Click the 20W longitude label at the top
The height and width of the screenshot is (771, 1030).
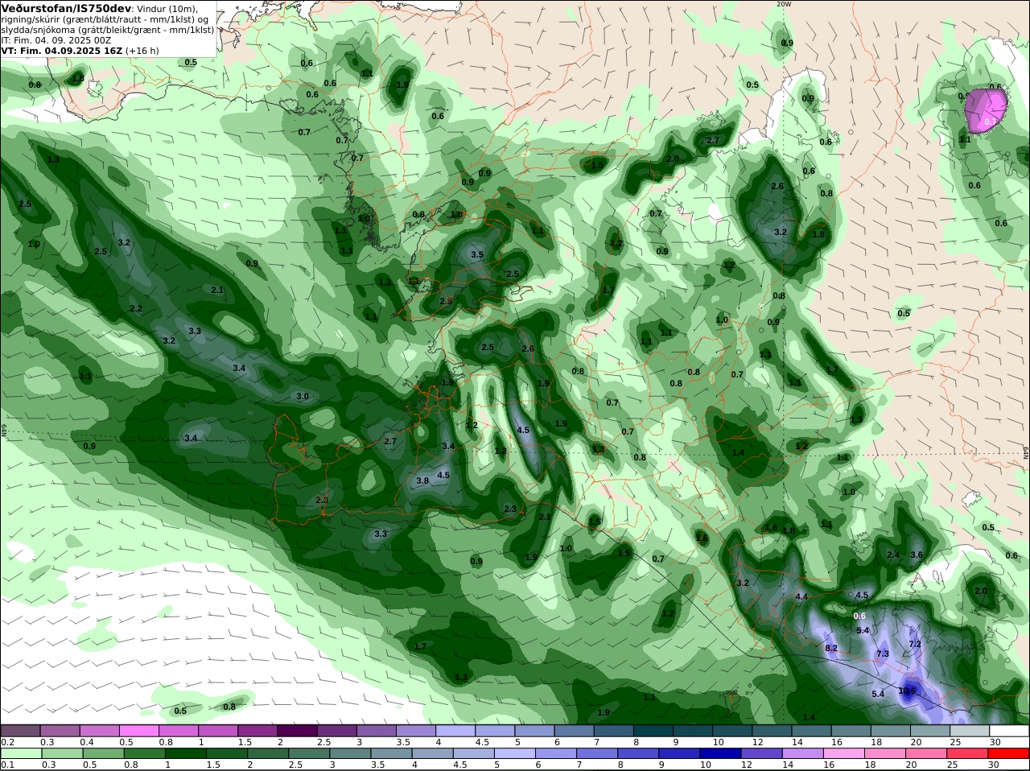tap(784, 4)
